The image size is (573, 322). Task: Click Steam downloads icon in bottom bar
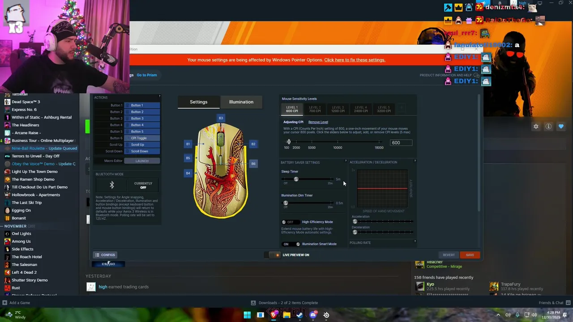(253, 303)
